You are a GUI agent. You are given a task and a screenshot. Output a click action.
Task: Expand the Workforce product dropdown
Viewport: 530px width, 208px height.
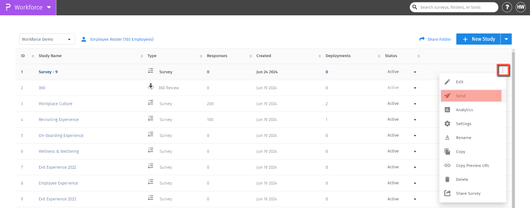[x=49, y=7]
